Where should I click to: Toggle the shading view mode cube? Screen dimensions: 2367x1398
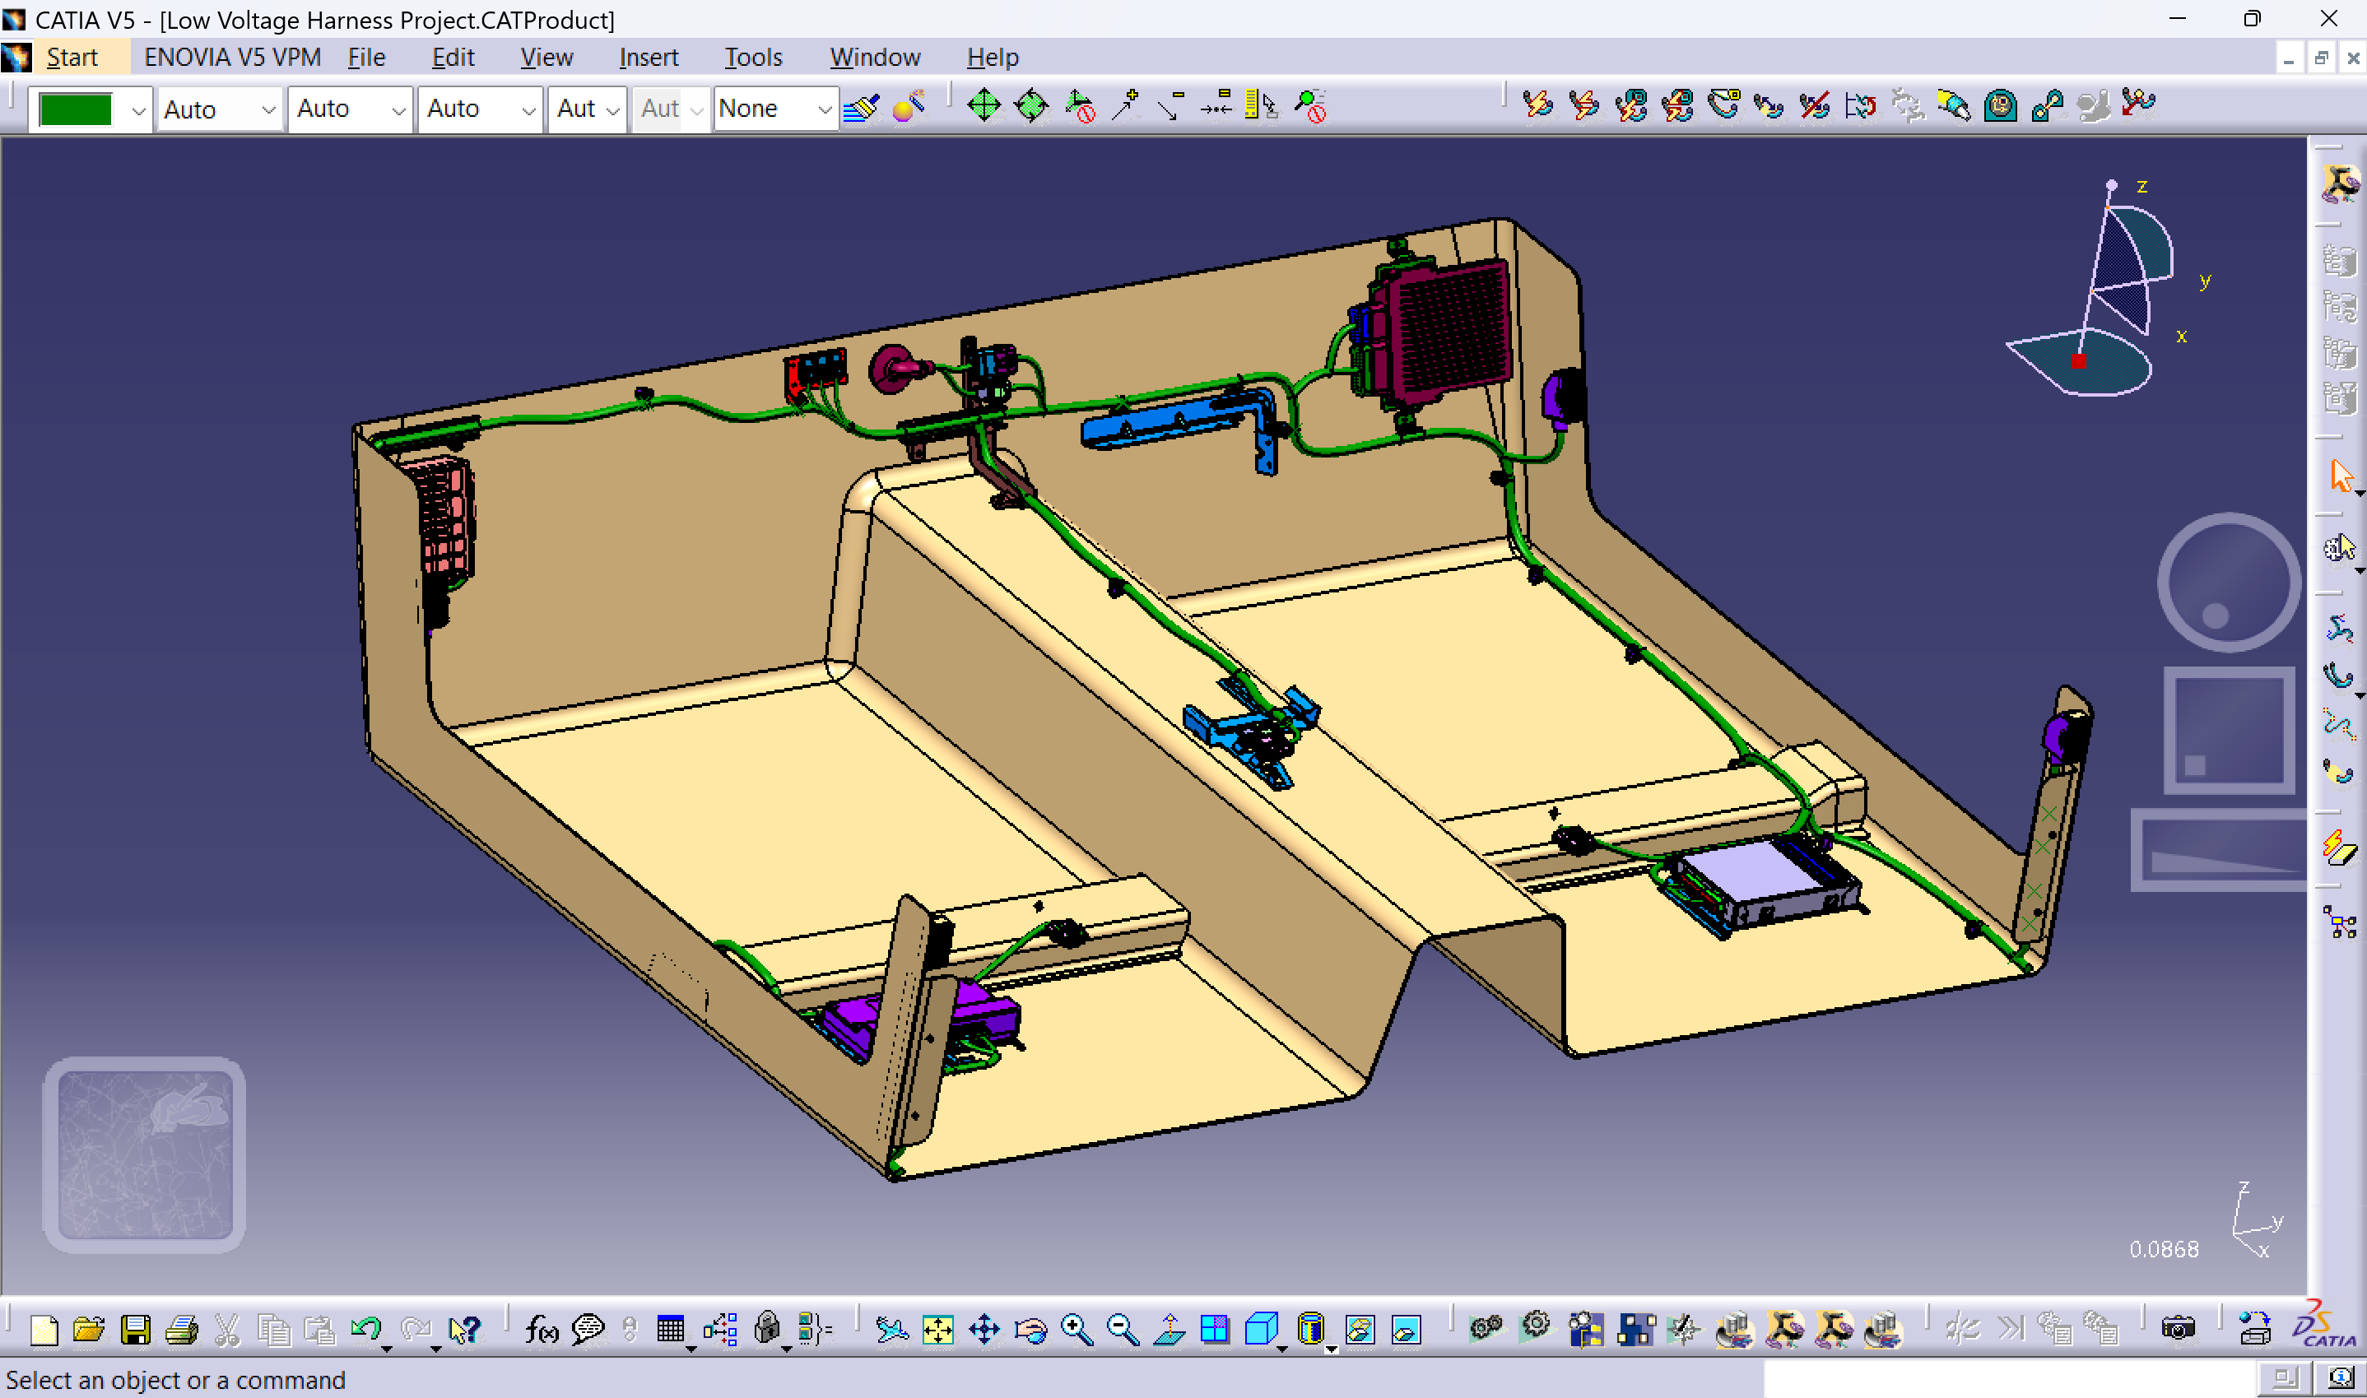click(x=1261, y=1329)
